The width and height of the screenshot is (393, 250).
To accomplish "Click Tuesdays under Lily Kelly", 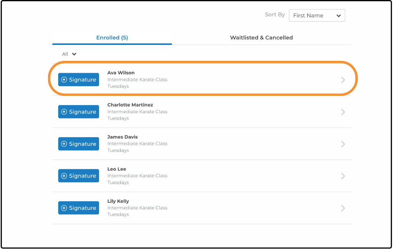I will (x=118, y=215).
